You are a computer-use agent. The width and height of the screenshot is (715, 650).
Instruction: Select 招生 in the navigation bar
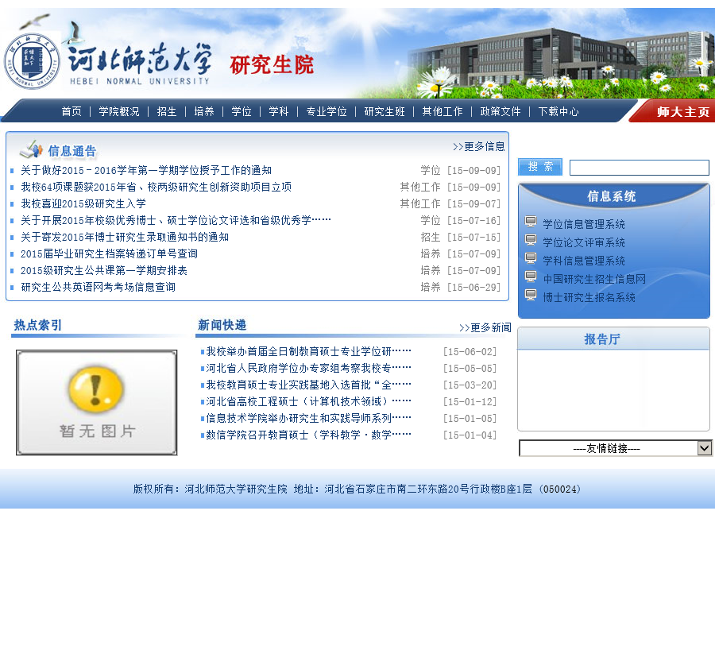[x=167, y=111]
